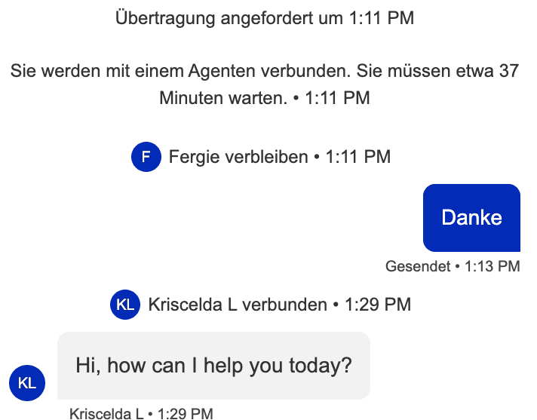
Task: Select the blue 'Danke' message bubble
Action: click(x=471, y=217)
